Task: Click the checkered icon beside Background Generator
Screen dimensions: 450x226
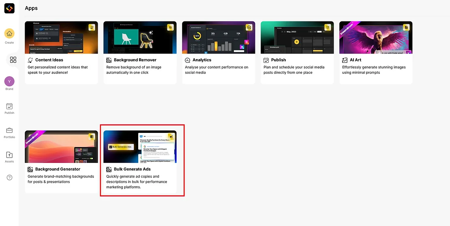Action: point(30,169)
